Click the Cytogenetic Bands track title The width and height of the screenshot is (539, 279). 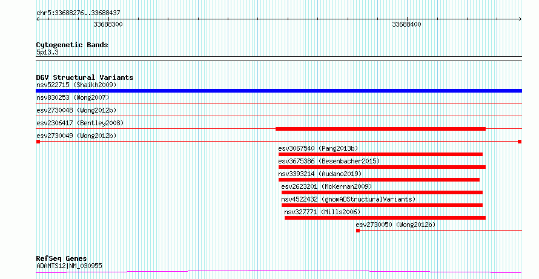(x=72, y=45)
